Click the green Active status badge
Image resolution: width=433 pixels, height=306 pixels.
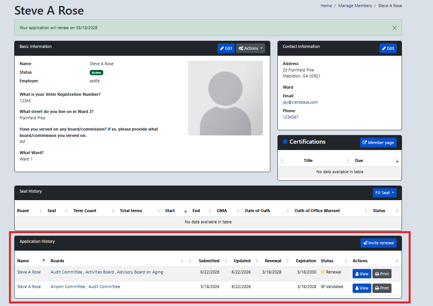pos(96,73)
